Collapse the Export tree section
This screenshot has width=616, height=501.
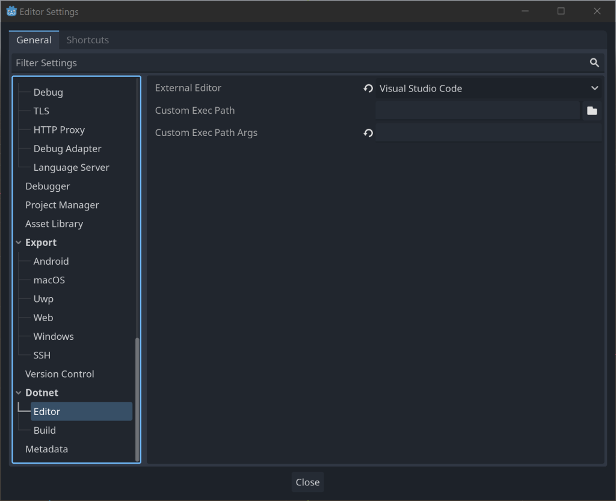point(19,242)
